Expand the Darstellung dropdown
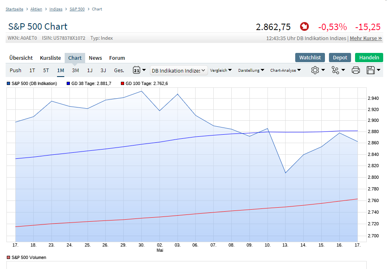388x269 pixels. click(251, 70)
